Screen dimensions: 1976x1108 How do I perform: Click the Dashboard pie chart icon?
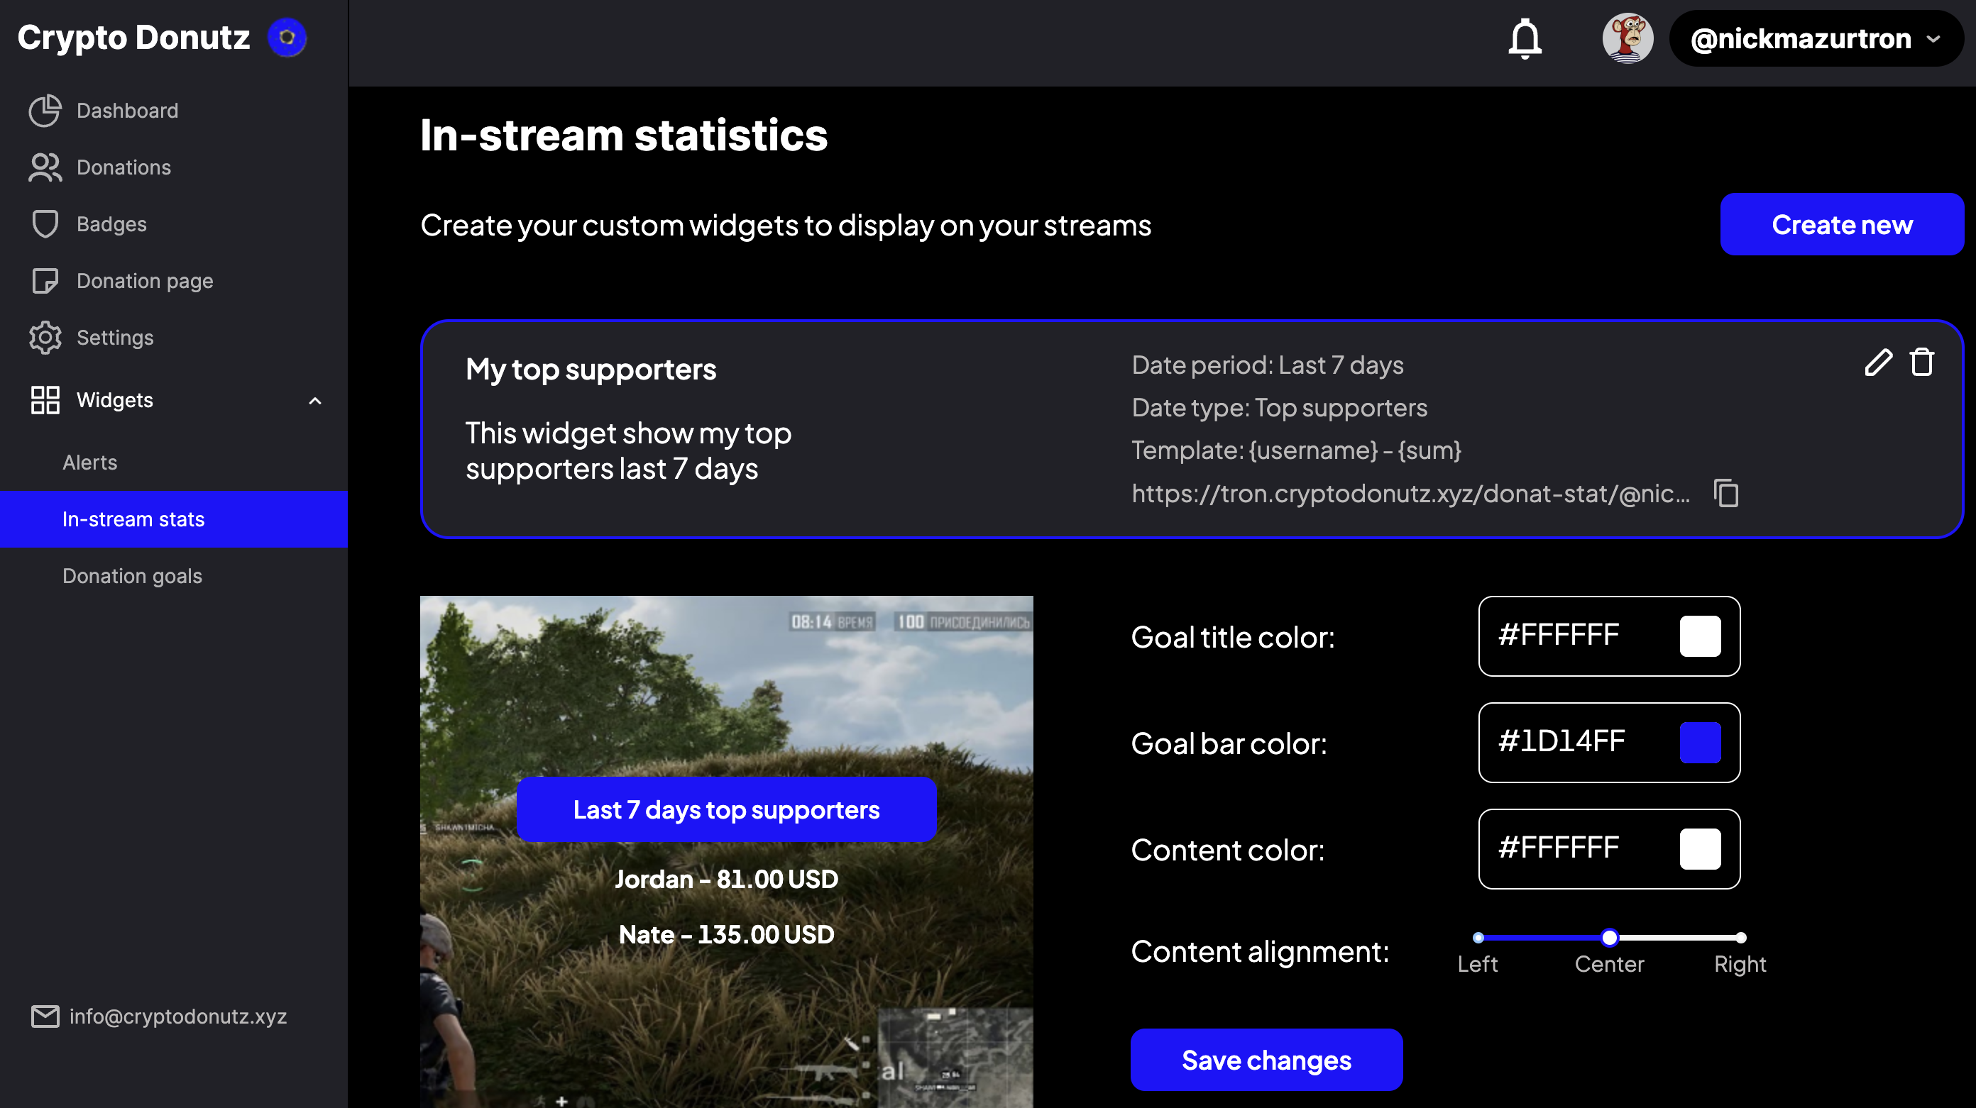click(45, 111)
